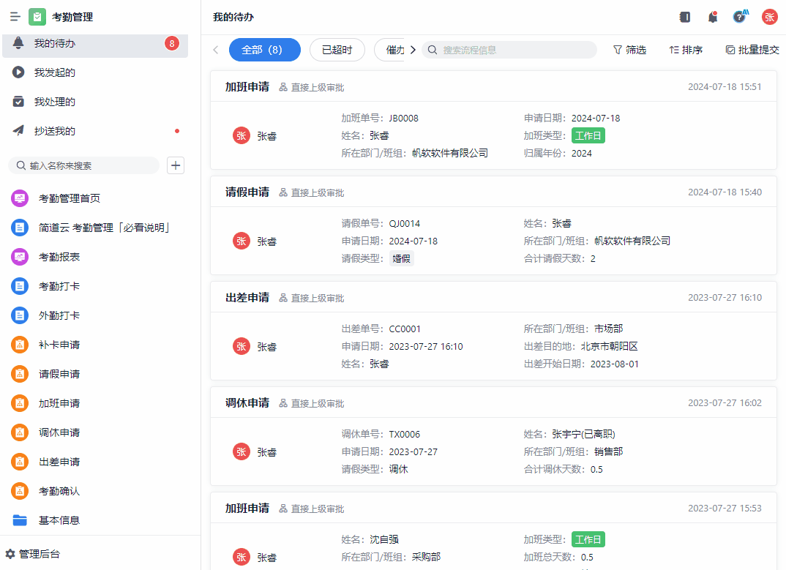Click the 工作日 tag in JB0008 card

pos(588,136)
